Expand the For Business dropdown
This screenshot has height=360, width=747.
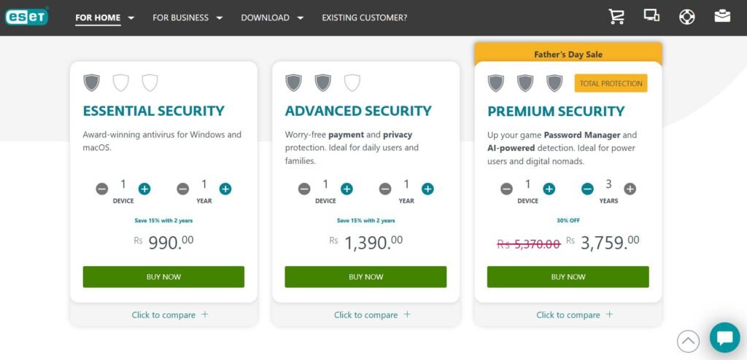187,17
